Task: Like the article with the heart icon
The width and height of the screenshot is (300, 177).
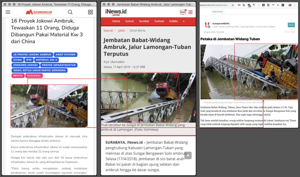Action: pyautogui.click(x=286, y=32)
